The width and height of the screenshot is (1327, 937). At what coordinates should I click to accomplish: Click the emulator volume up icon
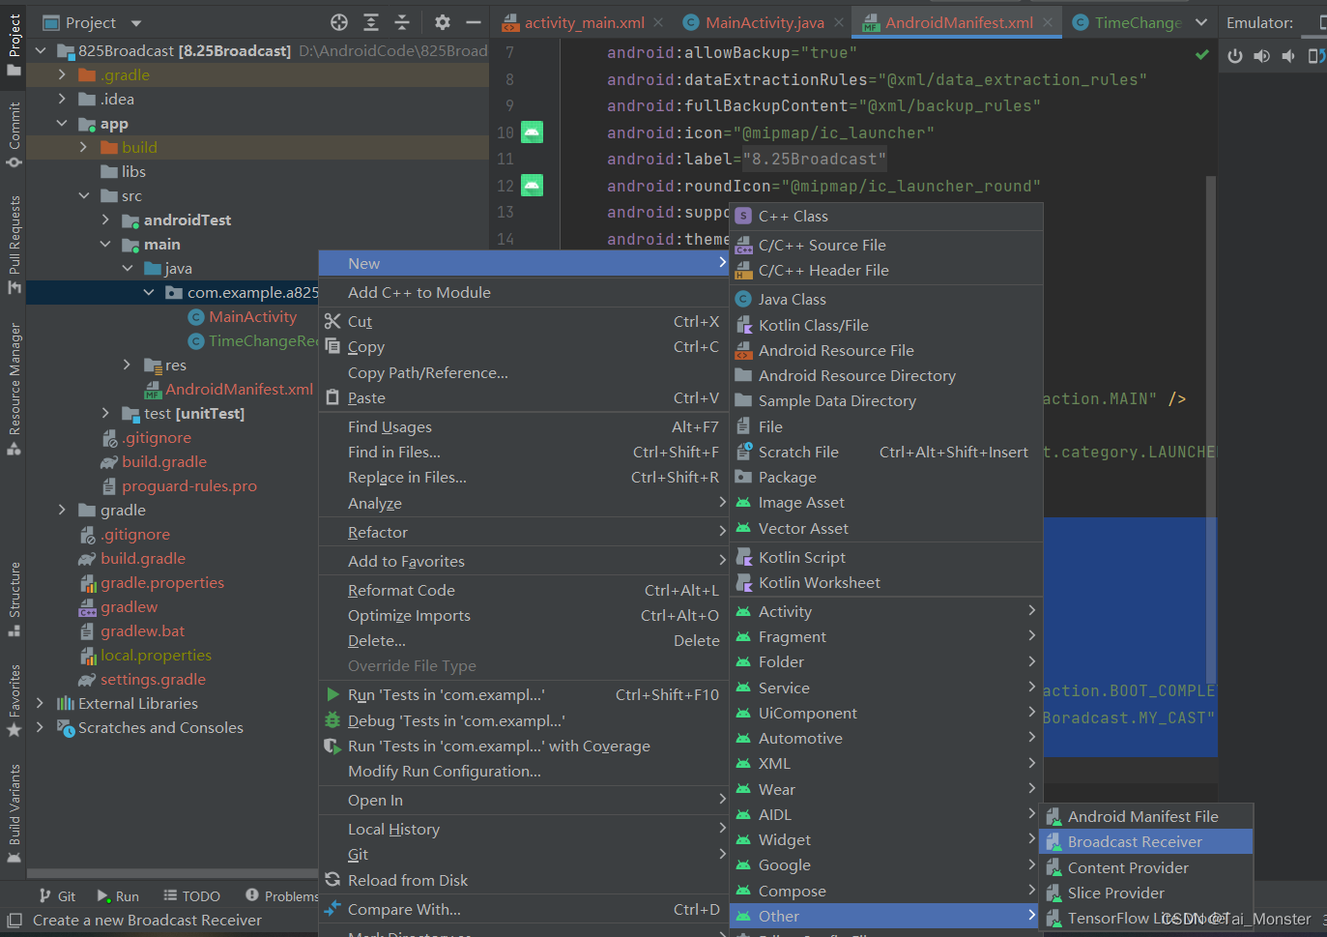tap(1262, 56)
